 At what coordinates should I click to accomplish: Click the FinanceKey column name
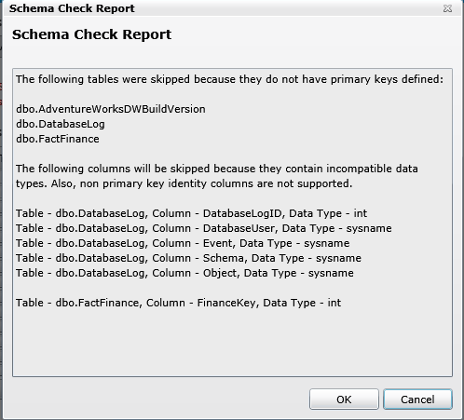(x=226, y=303)
